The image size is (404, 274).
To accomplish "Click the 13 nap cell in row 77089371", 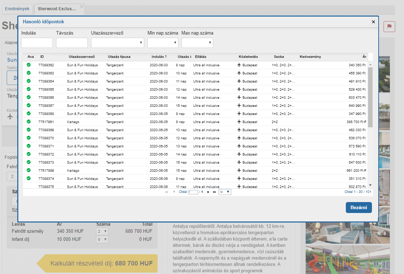I will (181, 146).
